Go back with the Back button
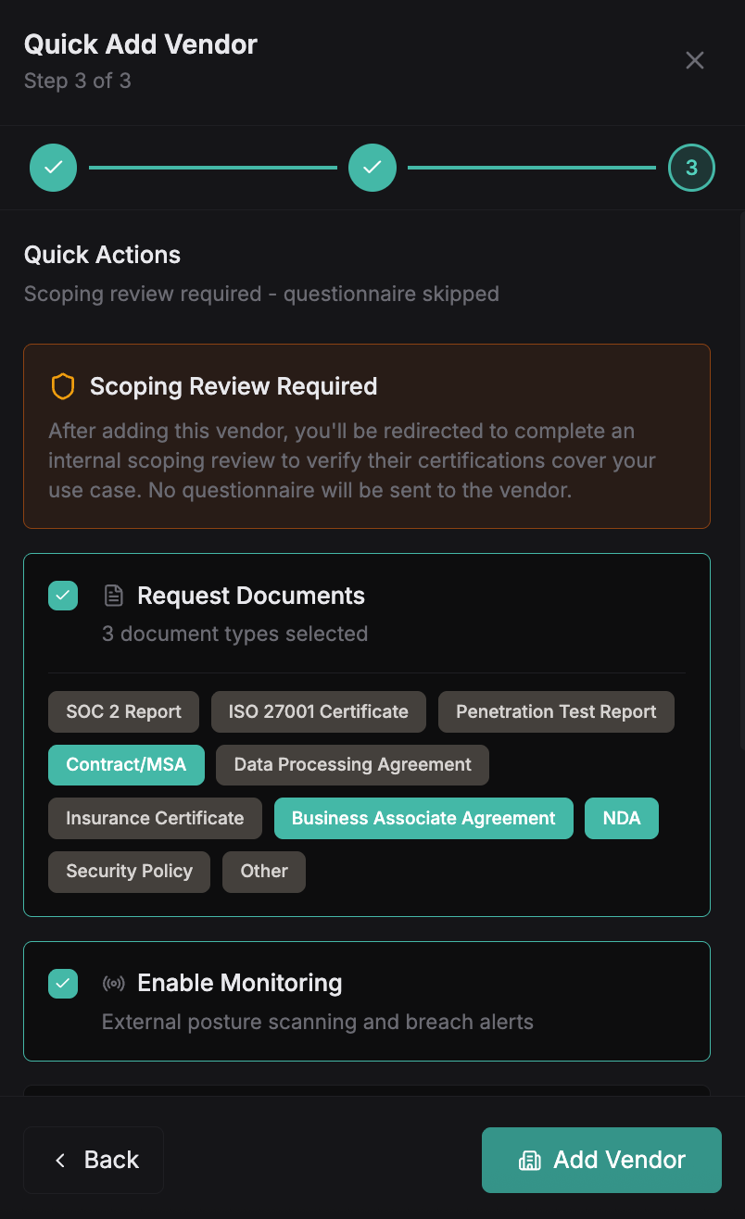This screenshot has width=745, height=1219. click(94, 1160)
